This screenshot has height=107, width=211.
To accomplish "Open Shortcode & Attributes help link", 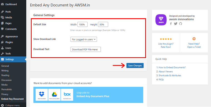I will click(x=170, y=75).
